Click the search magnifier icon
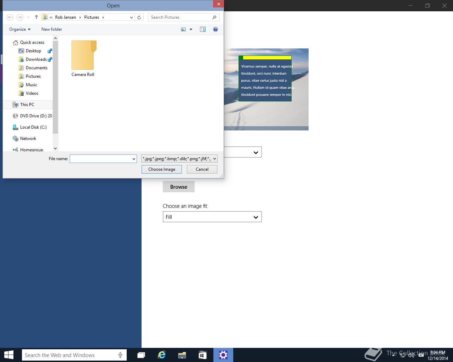This screenshot has height=362, width=453. (x=214, y=17)
